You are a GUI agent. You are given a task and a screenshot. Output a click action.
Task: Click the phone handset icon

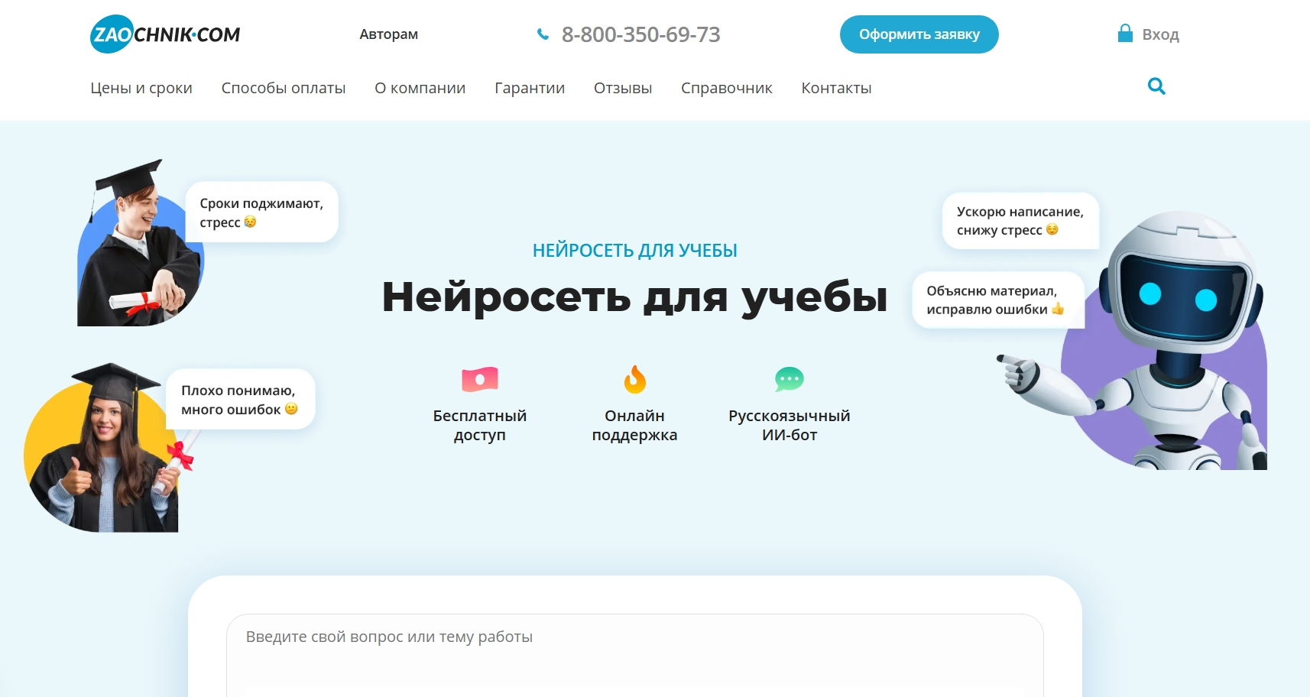pos(543,34)
